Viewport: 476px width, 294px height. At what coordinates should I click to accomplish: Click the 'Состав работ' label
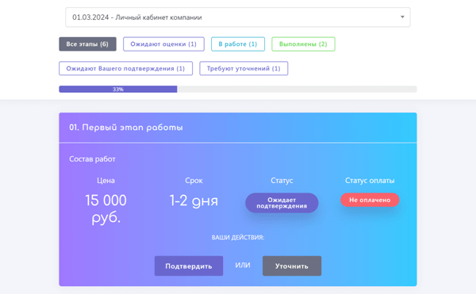click(92, 158)
